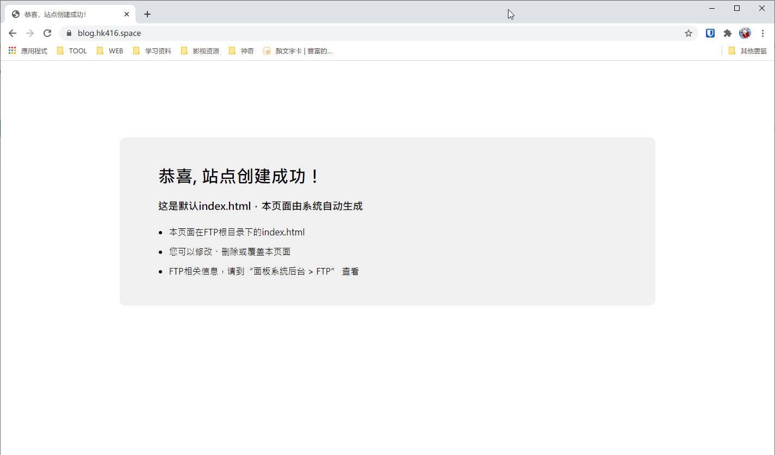This screenshot has height=455, width=775.
Task: Open the 其他書籤 folder
Action: click(x=747, y=51)
